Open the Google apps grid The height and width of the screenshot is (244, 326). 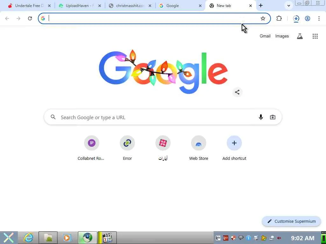pyautogui.click(x=315, y=36)
